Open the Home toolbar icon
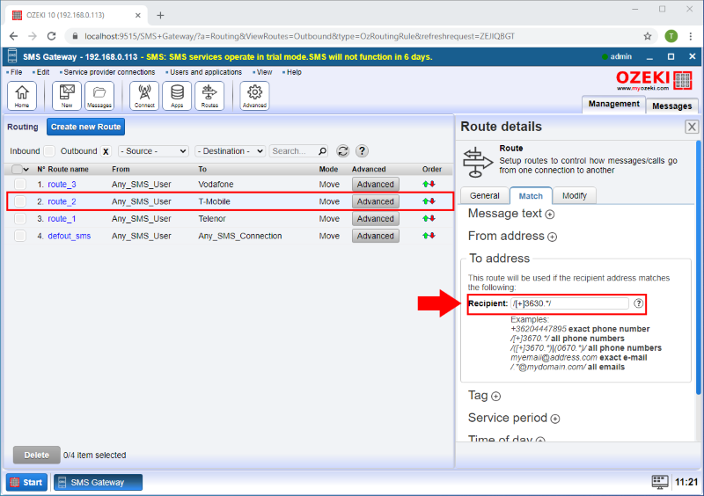 (21, 96)
